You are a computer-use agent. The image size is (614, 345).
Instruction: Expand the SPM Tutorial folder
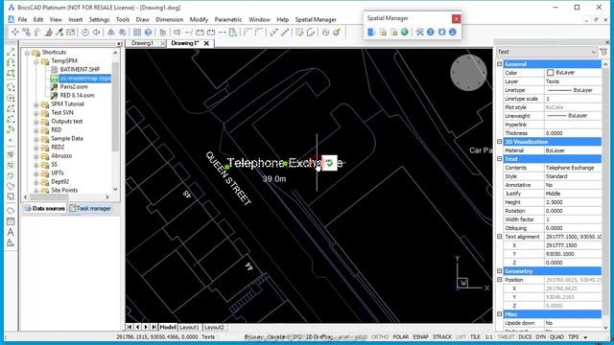[x=36, y=104]
